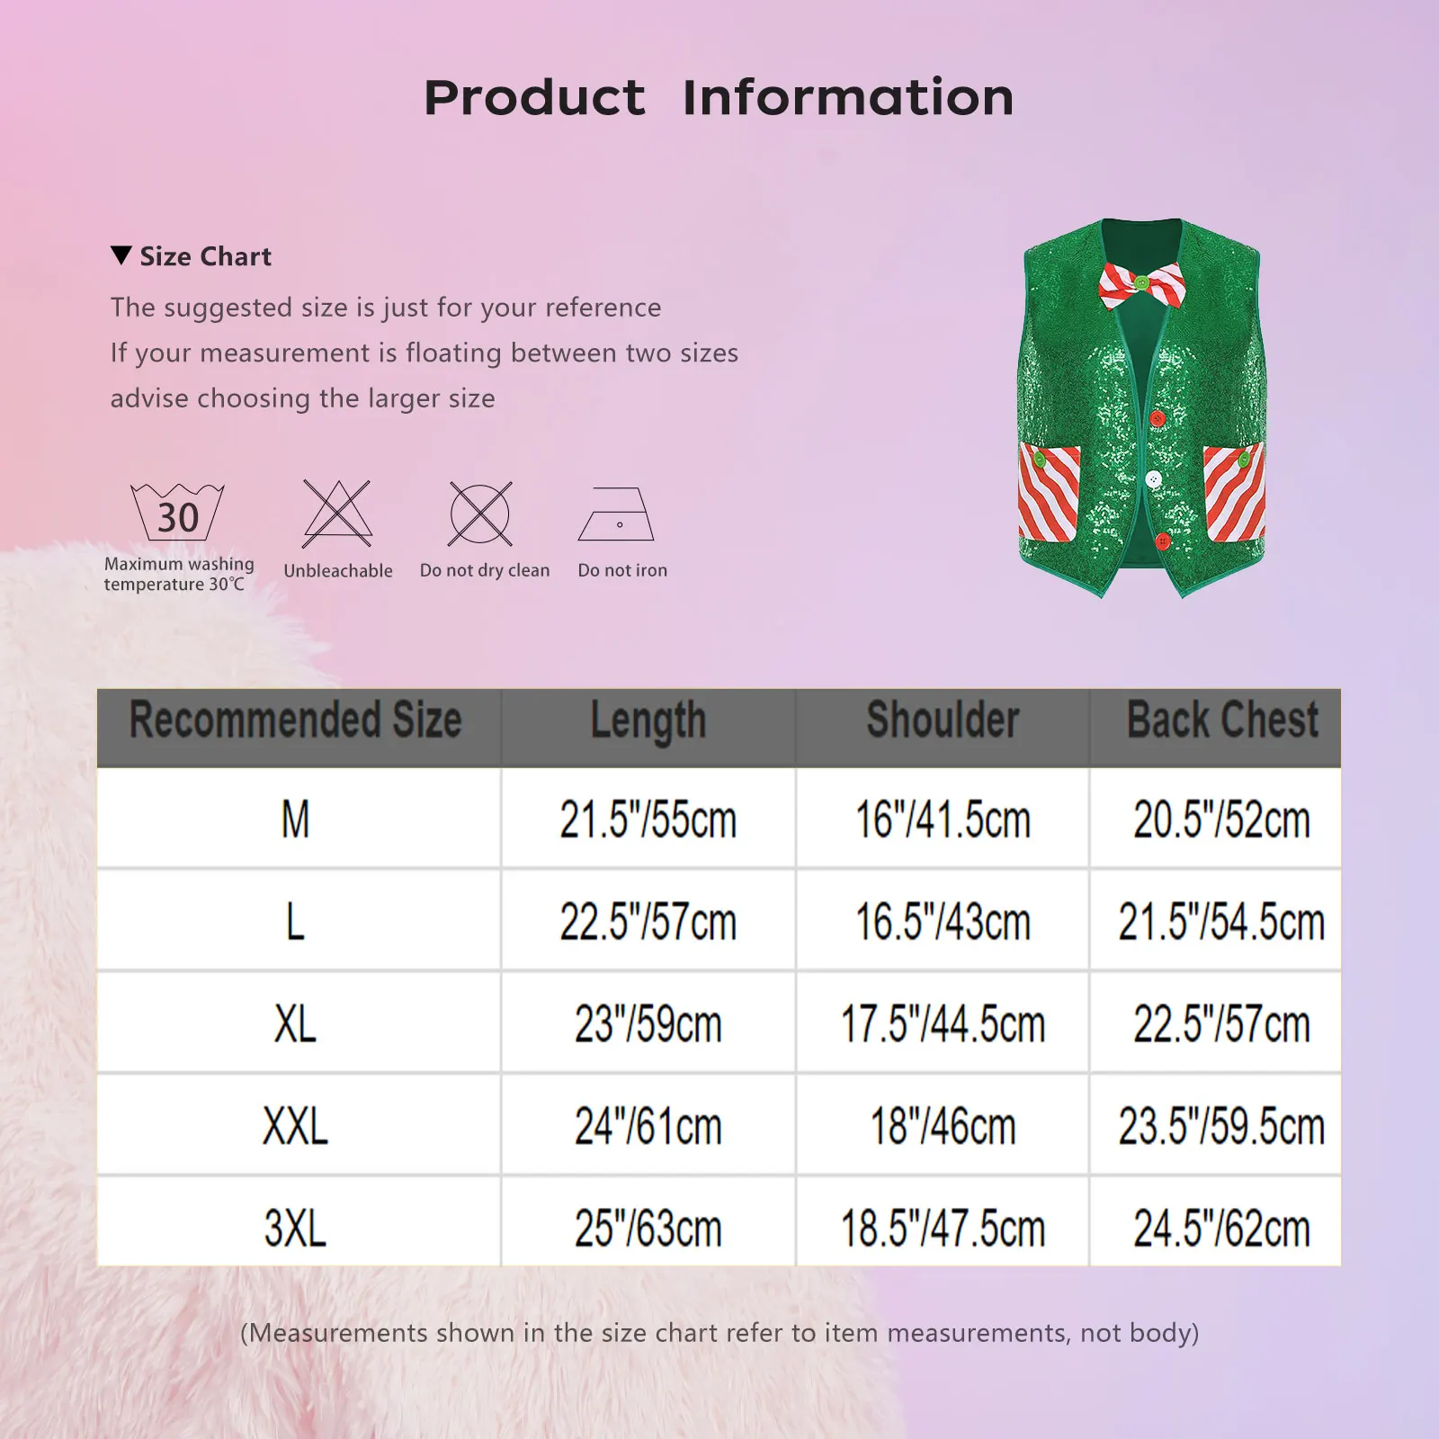Click length cell '23"/59cm' for XL
This screenshot has height=1439, width=1439.
pyautogui.click(x=648, y=1023)
